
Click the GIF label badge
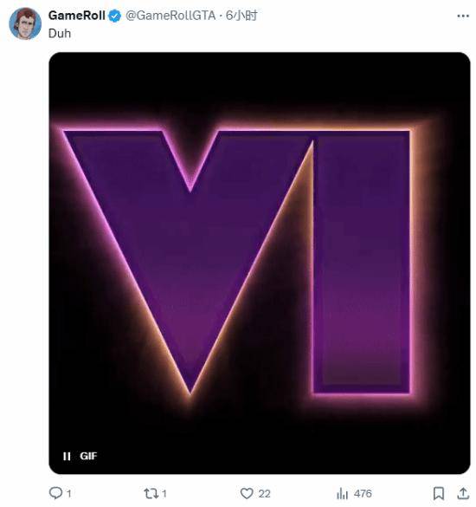pos(88,456)
